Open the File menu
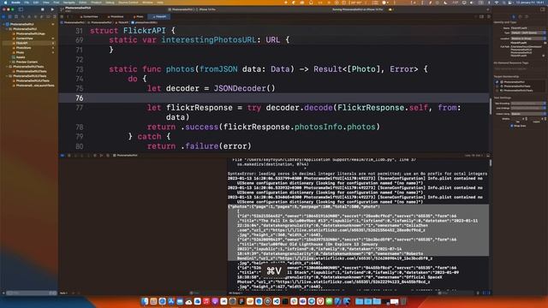Screen dimensions: 548x308 [27, 2]
